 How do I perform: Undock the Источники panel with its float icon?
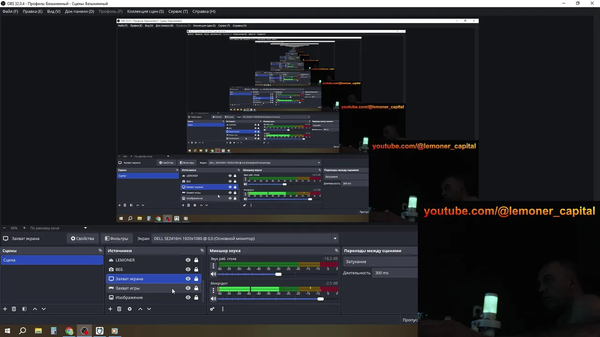(x=202, y=251)
